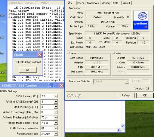Open the Calculate(C) menu in Super PI

[x=16, y=3]
